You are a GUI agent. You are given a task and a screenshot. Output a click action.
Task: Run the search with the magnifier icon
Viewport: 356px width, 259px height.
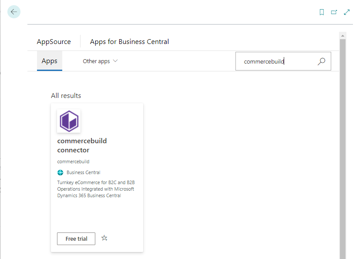click(x=321, y=61)
